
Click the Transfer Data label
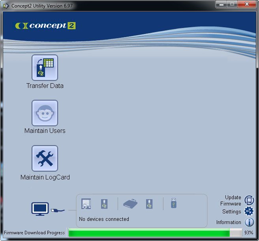45,86
